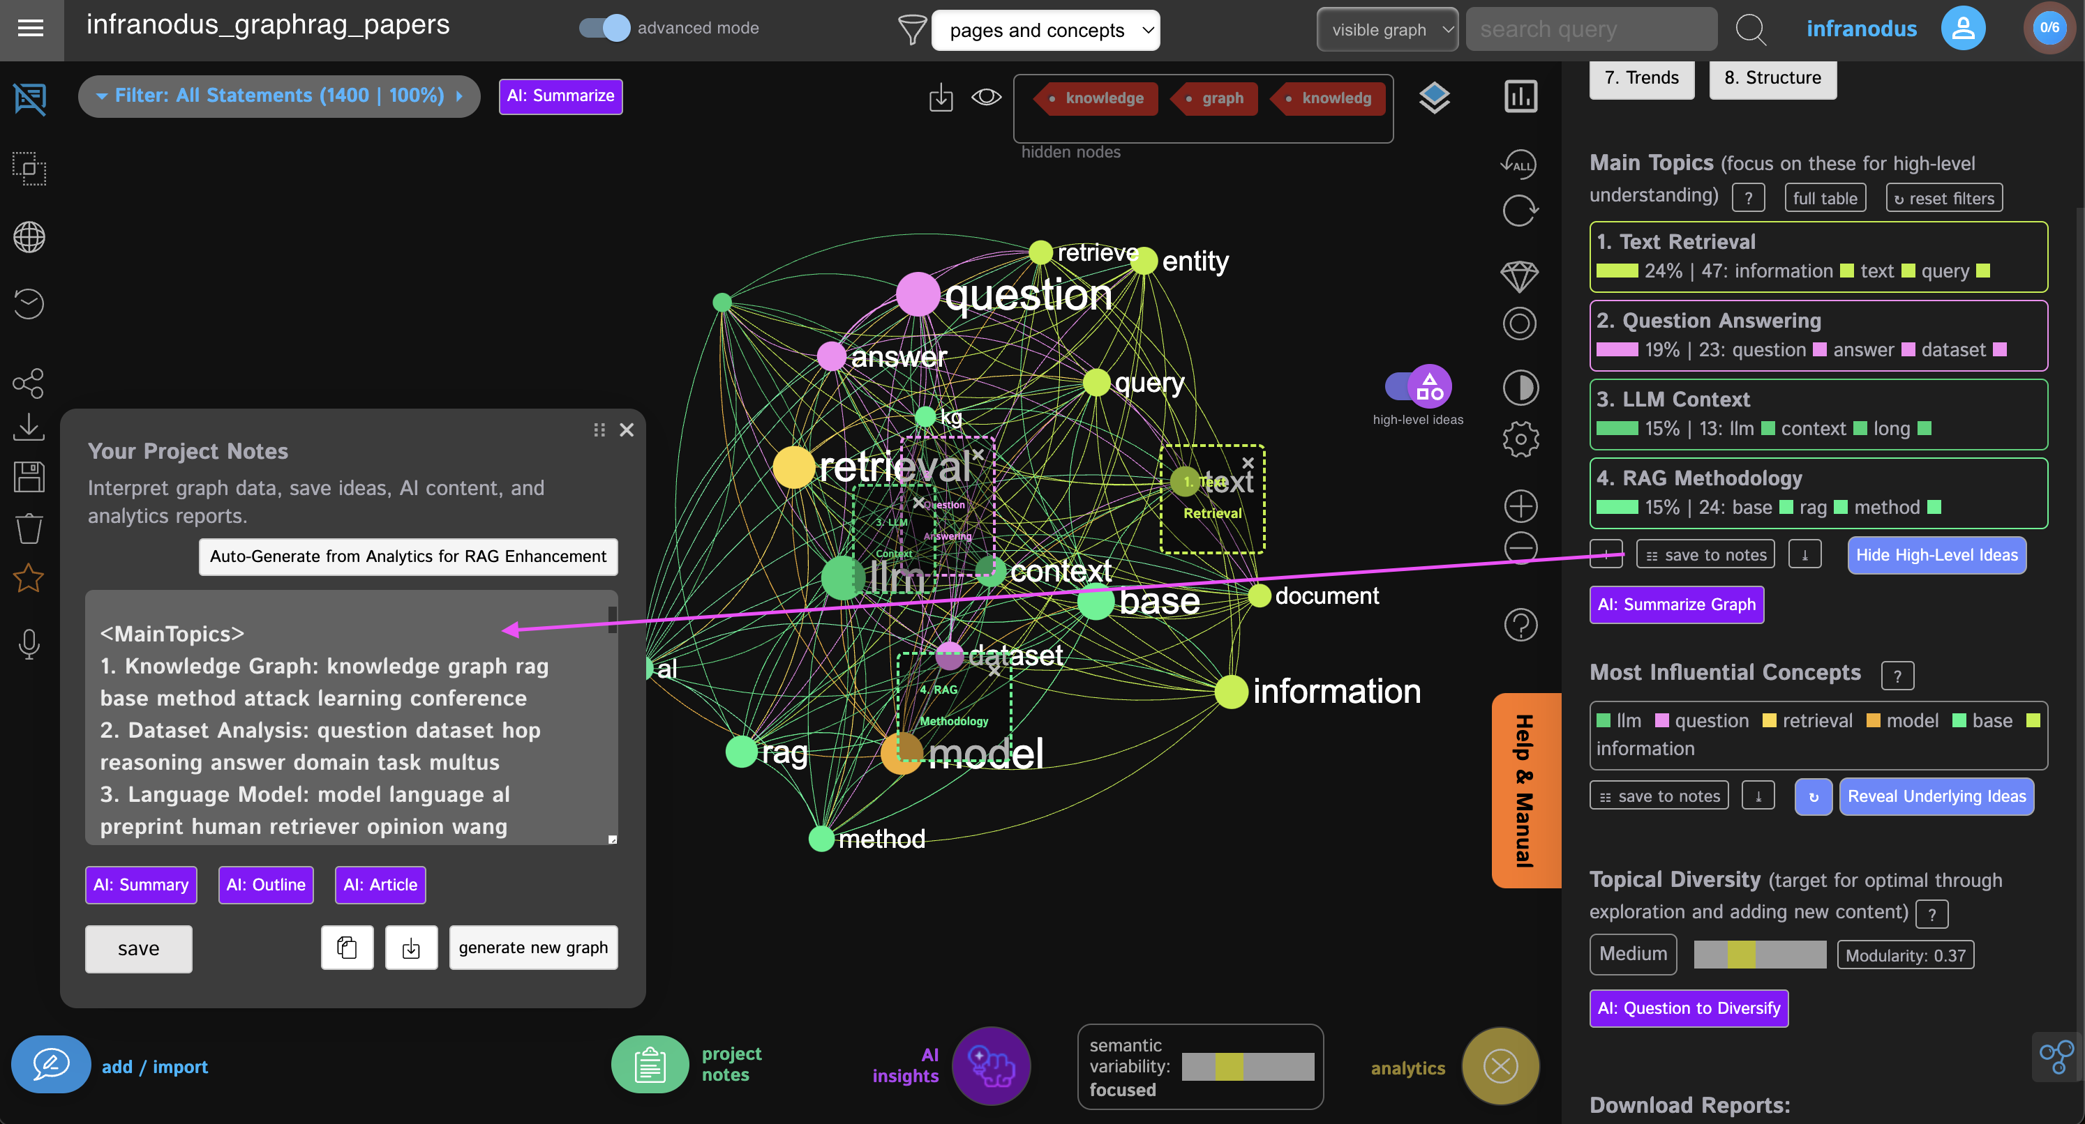The height and width of the screenshot is (1124, 2085).
Task: Open the globe language icon
Action: point(29,237)
